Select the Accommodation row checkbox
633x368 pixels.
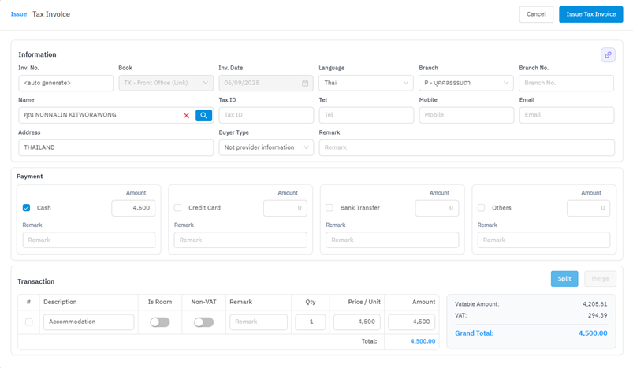[29, 322]
